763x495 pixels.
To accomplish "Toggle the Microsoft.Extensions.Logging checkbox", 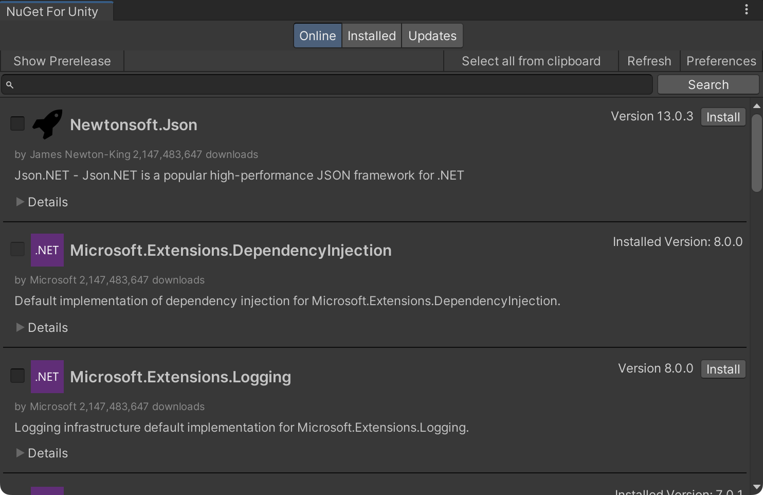I will (17, 376).
